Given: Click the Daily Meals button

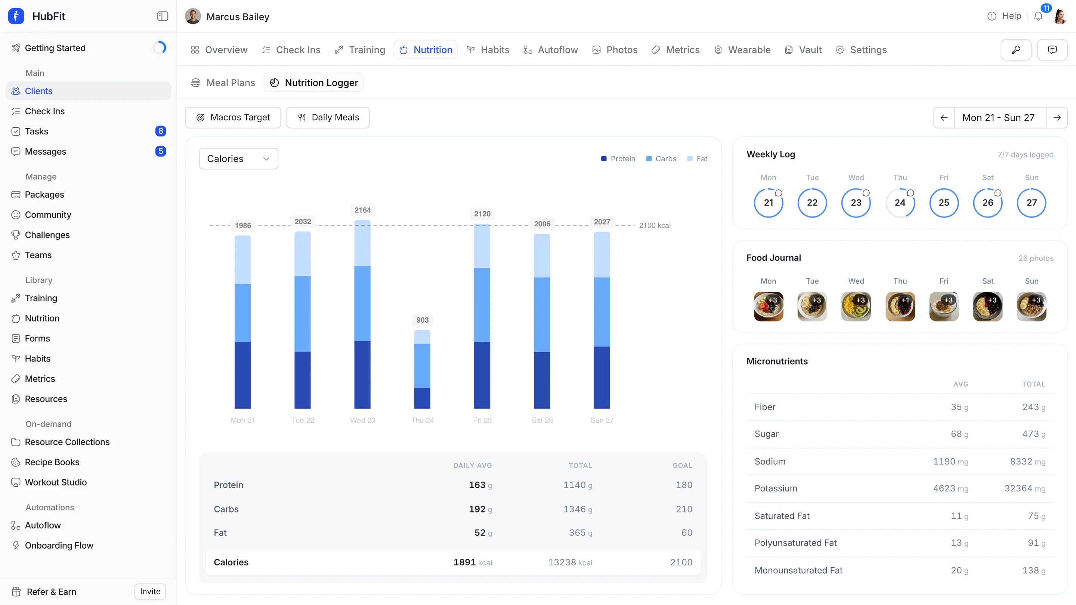Looking at the screenshot, I should tap(328, 118).
